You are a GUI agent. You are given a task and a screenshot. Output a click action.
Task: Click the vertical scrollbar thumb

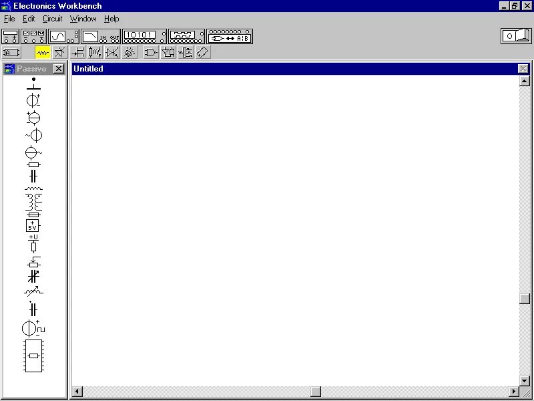pos(525,298)
